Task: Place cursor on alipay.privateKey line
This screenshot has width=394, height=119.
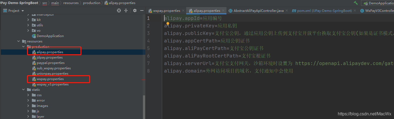Action: [x=201, y=26]
